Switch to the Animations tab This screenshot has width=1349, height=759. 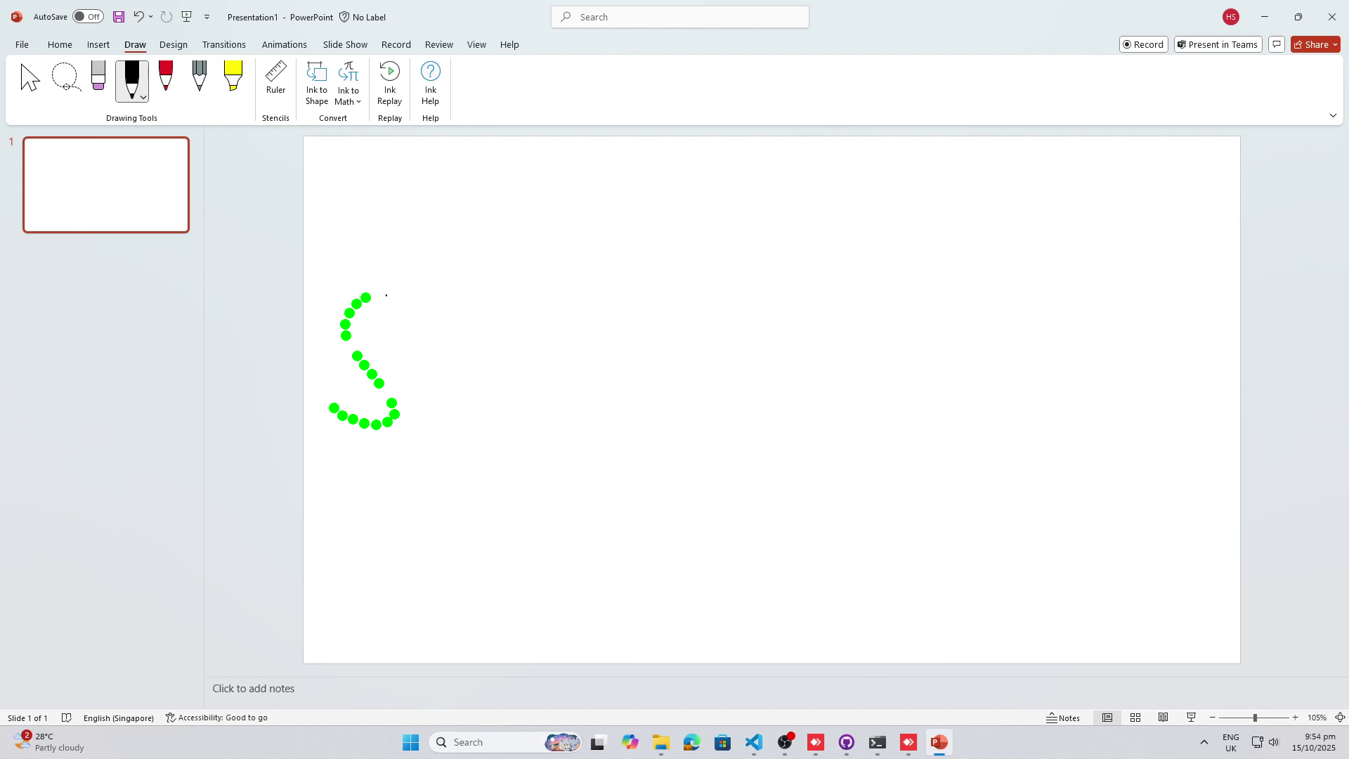click(284, 44)
